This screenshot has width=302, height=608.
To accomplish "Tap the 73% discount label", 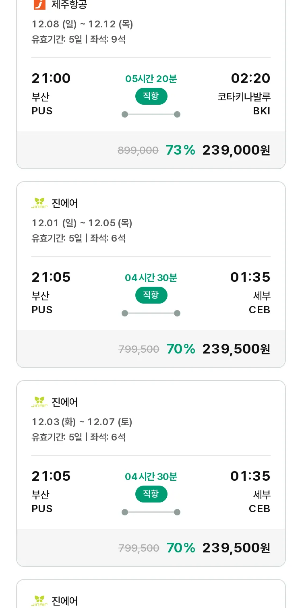I will click(x=180, y=150).
